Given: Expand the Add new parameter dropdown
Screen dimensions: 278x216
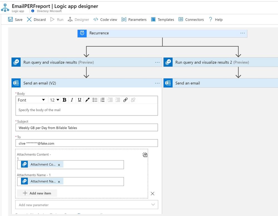Looking at the screenshot, I should [153, 205].
